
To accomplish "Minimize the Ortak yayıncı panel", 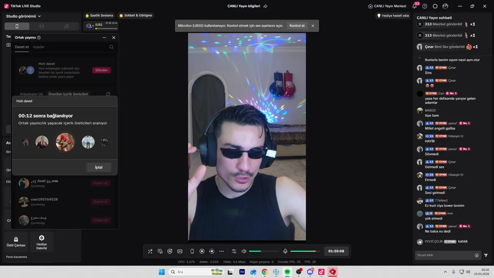I will pyautogui.click(x=104, y=37).
